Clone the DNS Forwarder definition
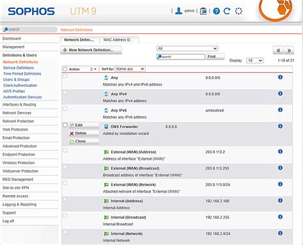 point(84,141)
